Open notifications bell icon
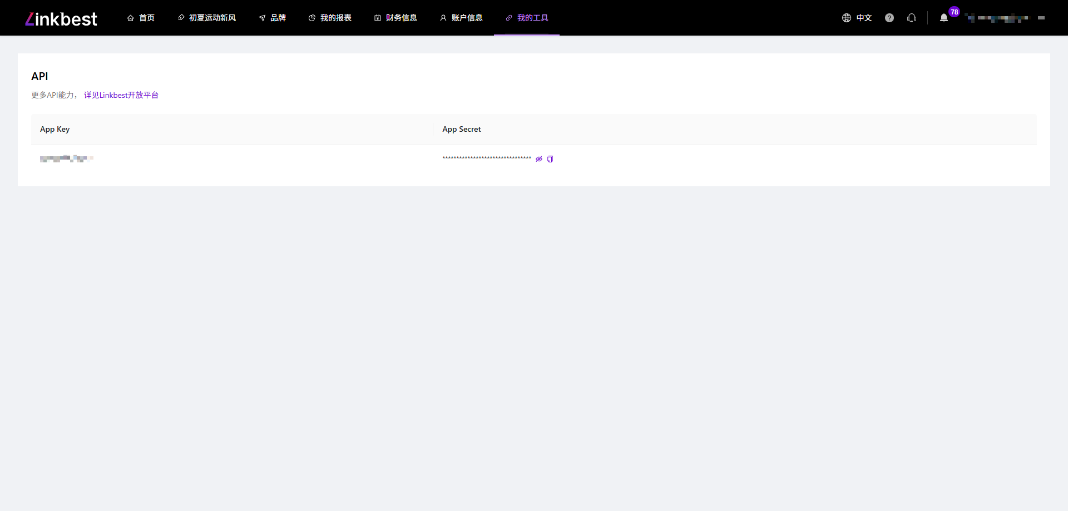Image resolution: width=1068 pixels, height=511 pixels. [943, 18]
